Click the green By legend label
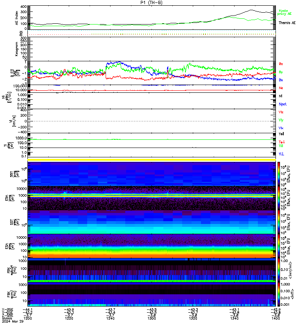307x327 pixels. coord(281,72)
